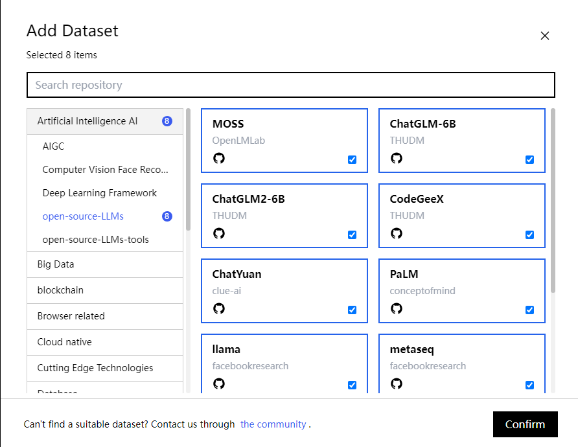Untick the ChatYuan checkbox
The height and width of the screenshot is (447, 578).
pos(352,310)
